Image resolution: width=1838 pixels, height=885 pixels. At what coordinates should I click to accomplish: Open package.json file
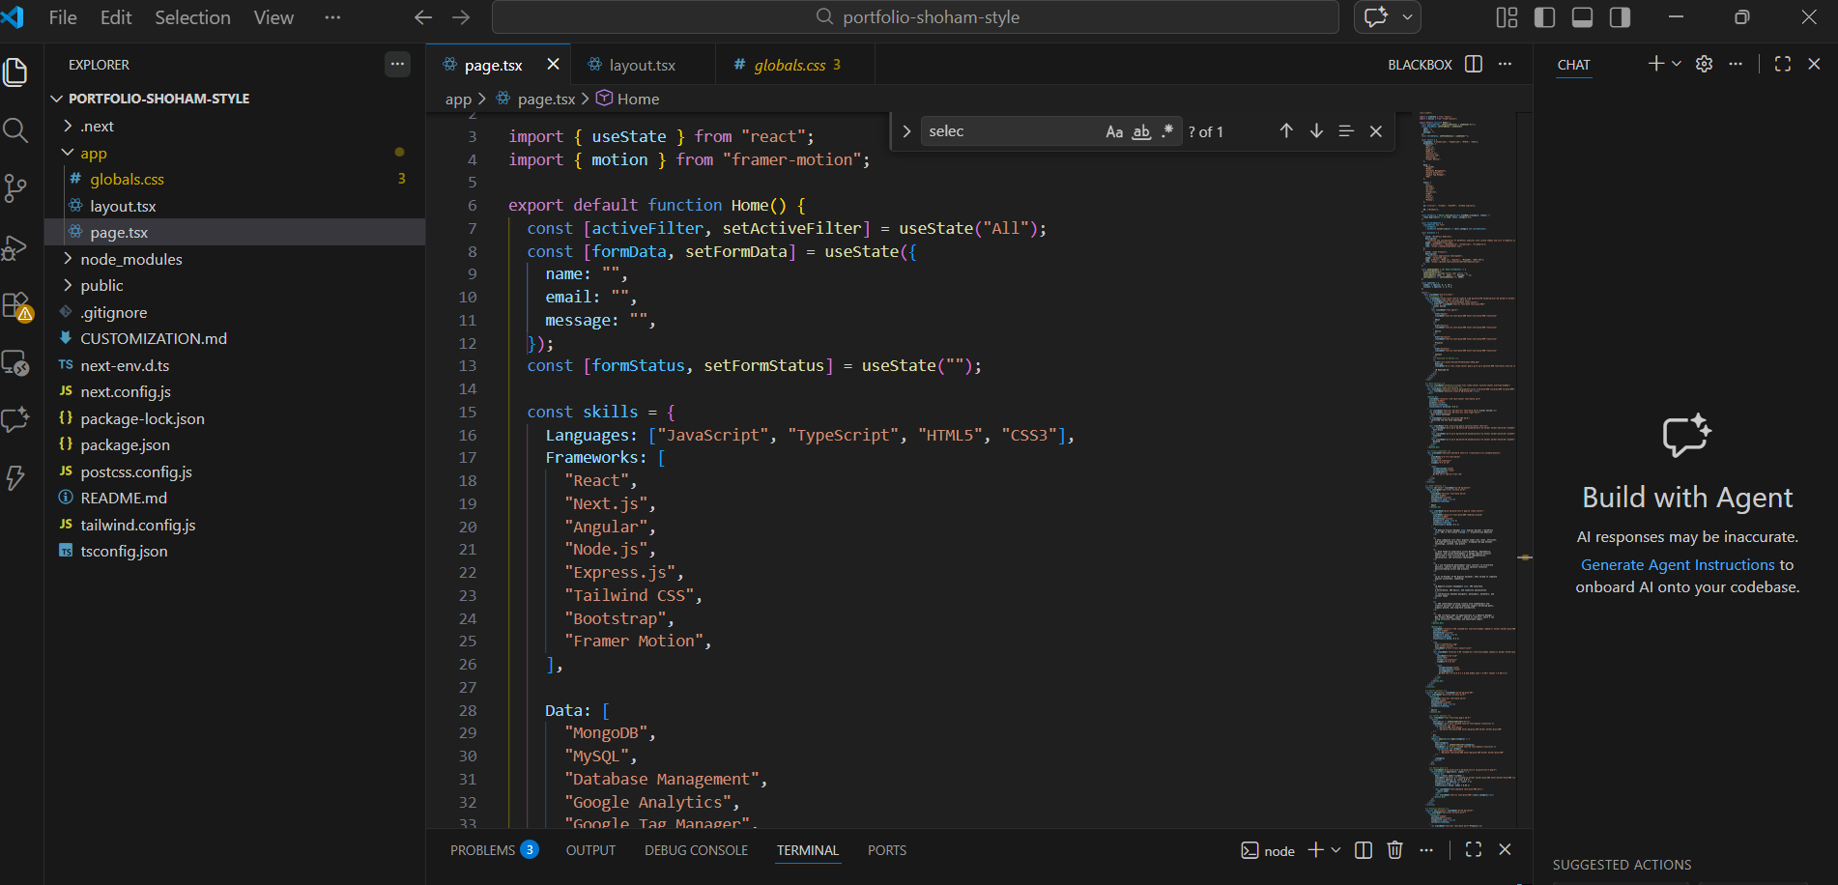point(125,444)
